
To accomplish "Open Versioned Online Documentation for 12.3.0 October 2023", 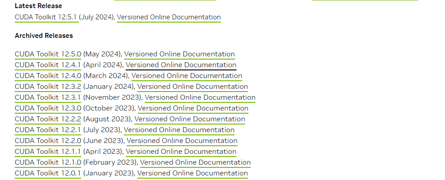I will click(193, 108).
